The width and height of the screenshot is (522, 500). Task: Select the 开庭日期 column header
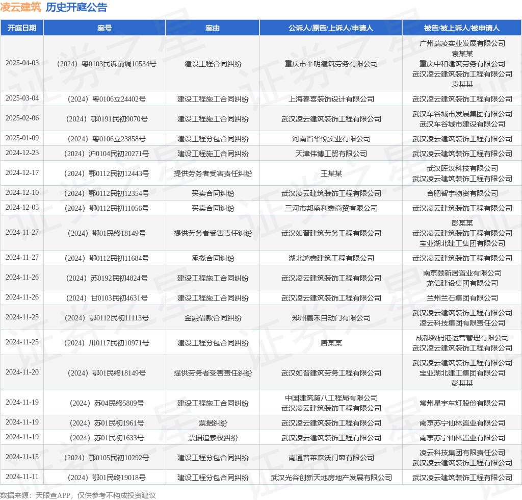point(22,28)
